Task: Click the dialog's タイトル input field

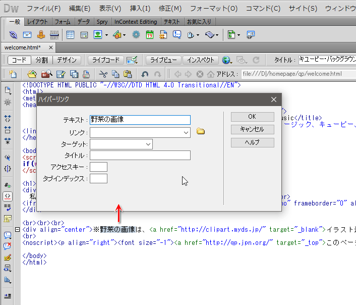Action: tap(140, 156)
